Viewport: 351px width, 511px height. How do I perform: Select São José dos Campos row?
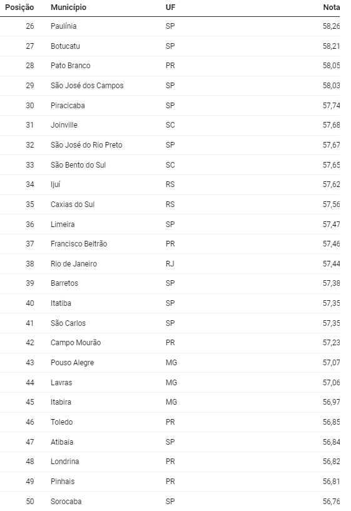click(x=170, y=86)
